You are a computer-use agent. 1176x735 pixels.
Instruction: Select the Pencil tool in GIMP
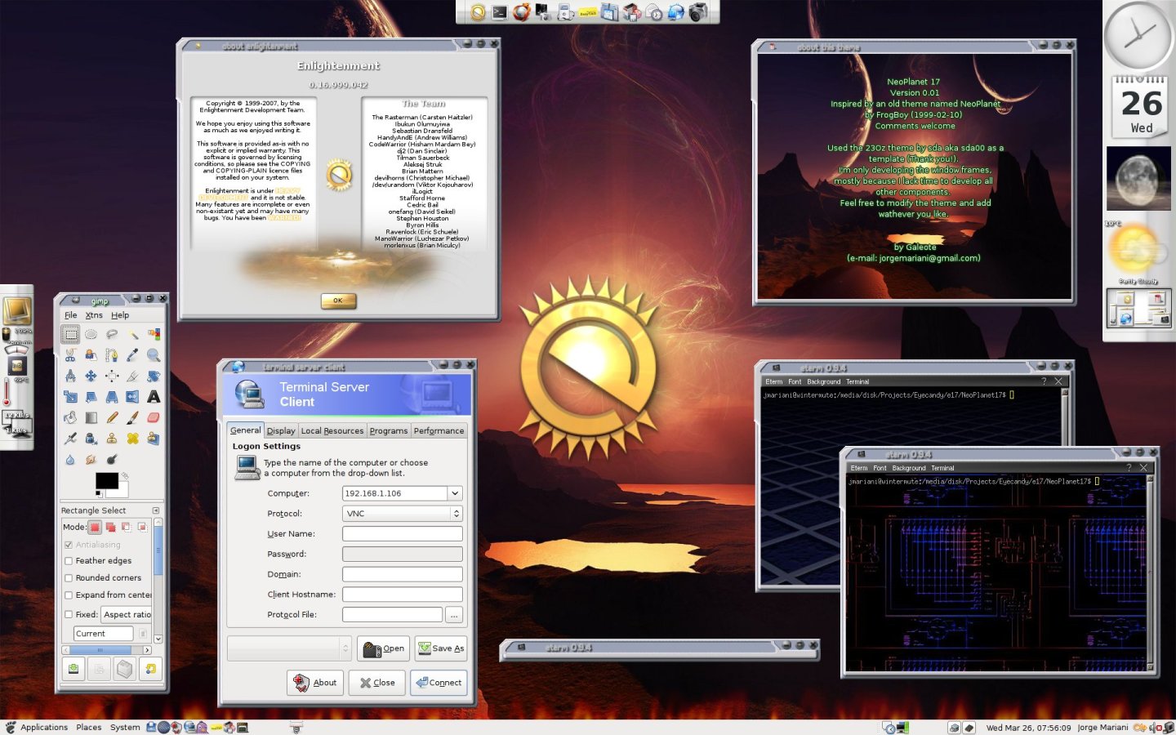(x=112, y=417)
